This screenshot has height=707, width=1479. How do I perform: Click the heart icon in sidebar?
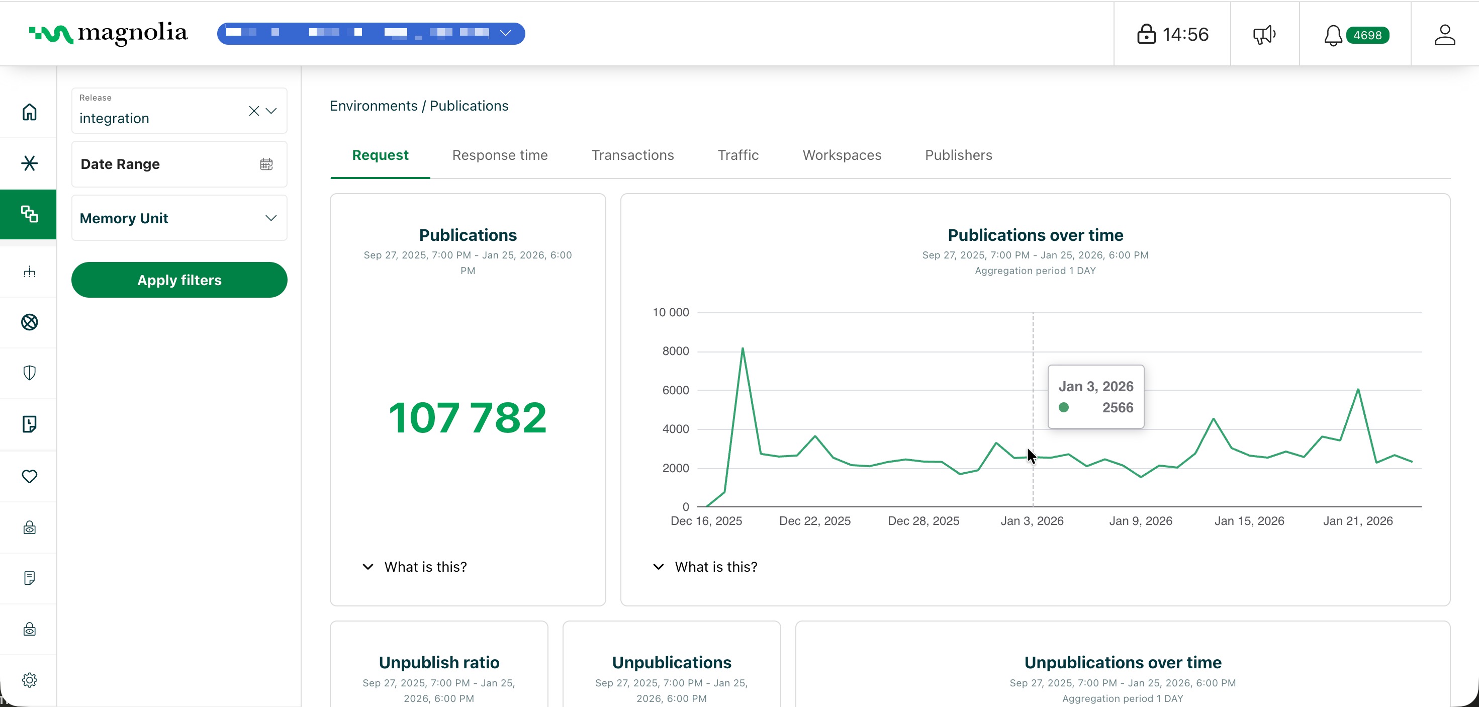[x=29, y=476]
